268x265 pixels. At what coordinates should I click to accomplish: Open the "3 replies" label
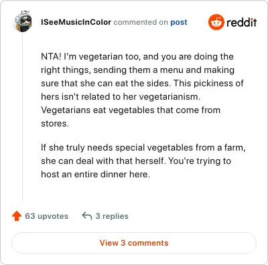pos(112,216)
